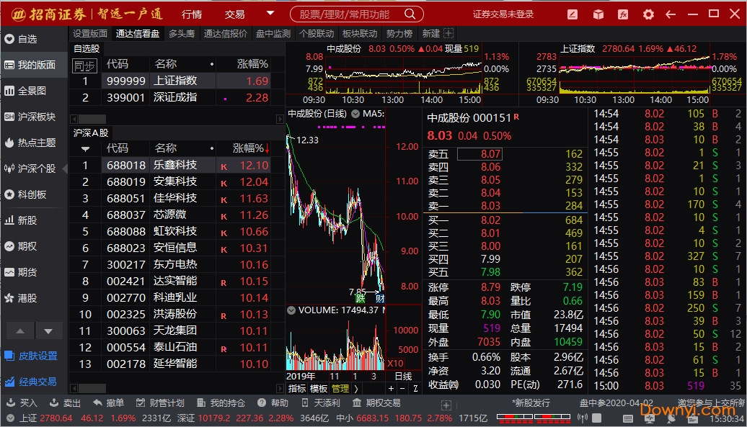Toggle the 涨幅% column sort order
This screenshot has height=427, width=747.
(x=250, y=149)
